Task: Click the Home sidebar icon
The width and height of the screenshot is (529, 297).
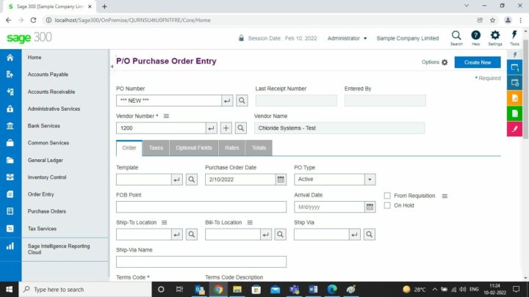Action: [x=10, y=58]
